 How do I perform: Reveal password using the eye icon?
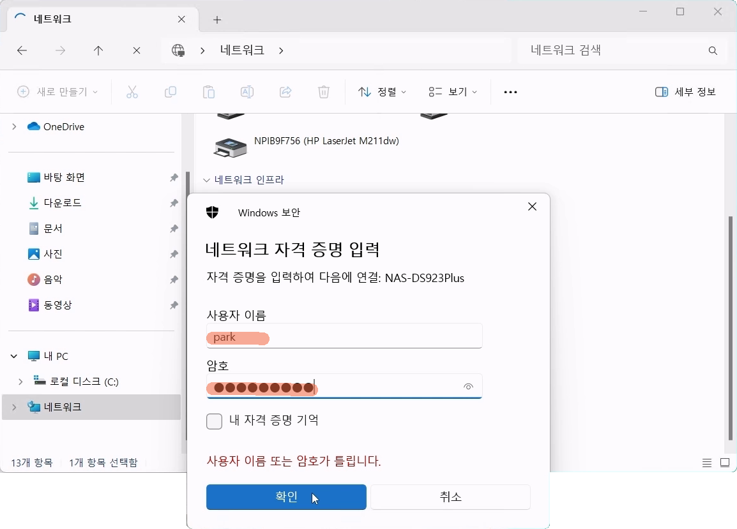click(x=468, y=387)
